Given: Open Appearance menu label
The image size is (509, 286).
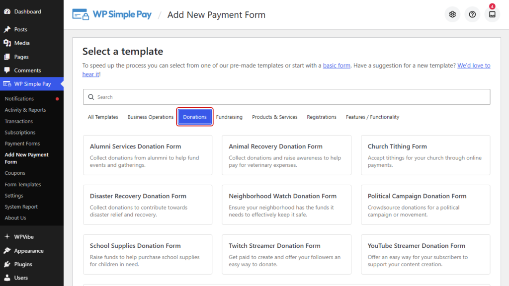Looking at the screenshot, I should [29, 251].
